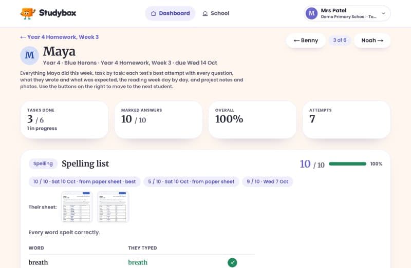Open the School tab
This screenshot has height=268, width=411.
pyautogui.click(x=216, y=13)
